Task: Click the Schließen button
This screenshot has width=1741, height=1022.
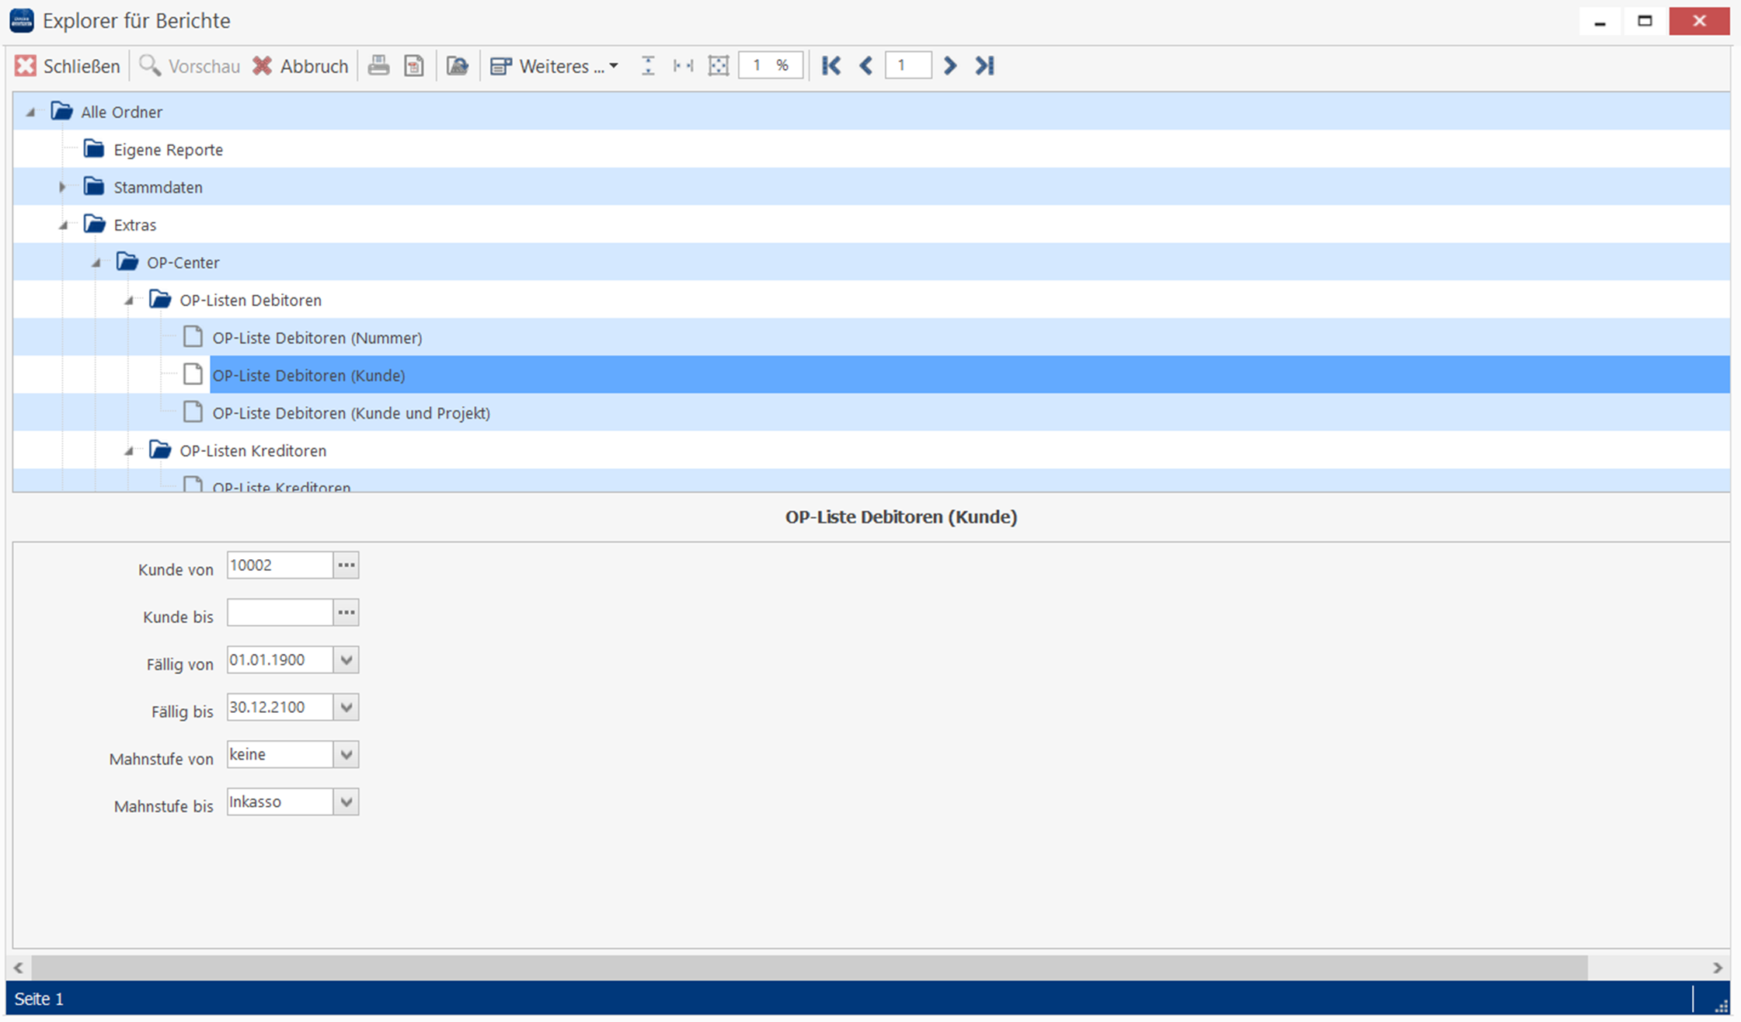Action: tap(68, 66)
